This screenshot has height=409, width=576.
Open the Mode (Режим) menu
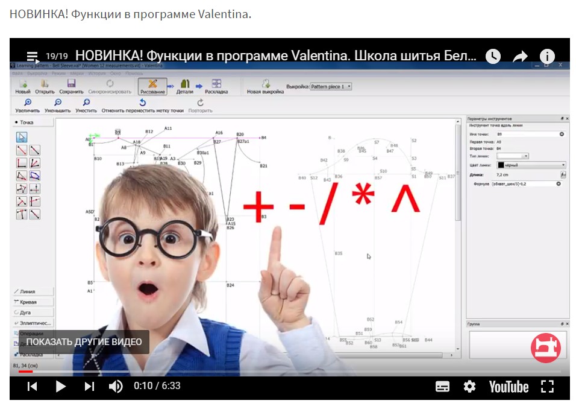point(58,73)
